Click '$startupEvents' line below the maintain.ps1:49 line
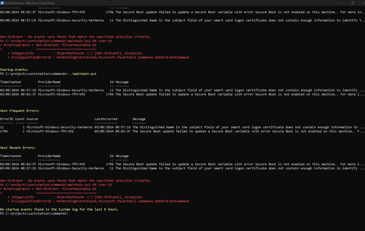Screen dimensions: 365x231 [48, 189]
